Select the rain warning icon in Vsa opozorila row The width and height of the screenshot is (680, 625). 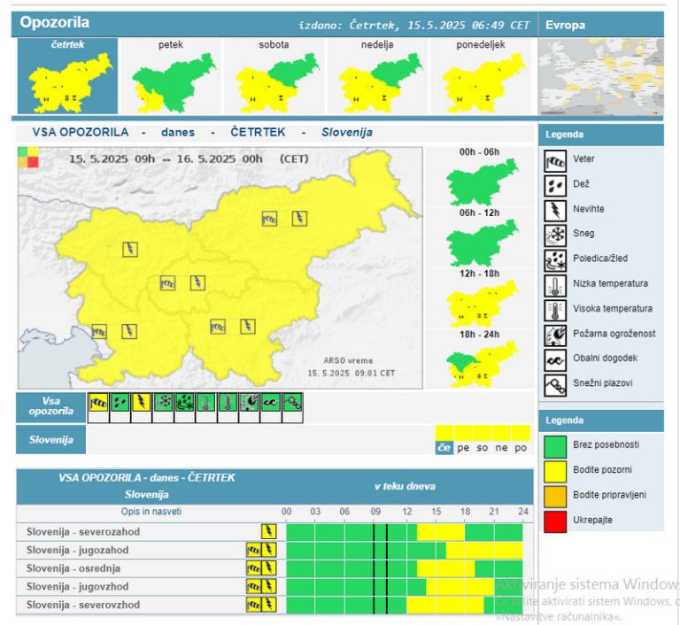pyautogui.click(x=120, y=406)
